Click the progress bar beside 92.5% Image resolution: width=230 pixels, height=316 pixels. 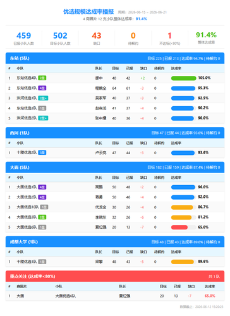tap(184, 98)
